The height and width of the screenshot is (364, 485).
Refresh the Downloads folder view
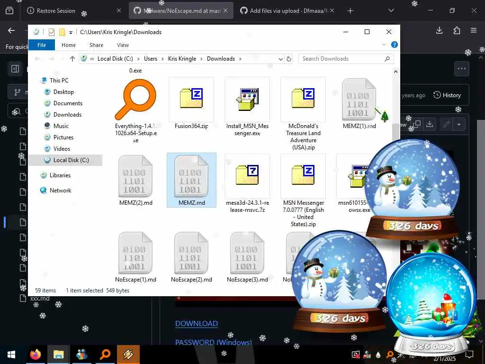(x=289, y=59)
